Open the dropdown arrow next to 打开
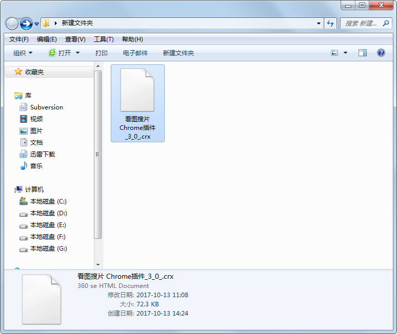Viewport: 397px width, 334px height. (78, 53)
